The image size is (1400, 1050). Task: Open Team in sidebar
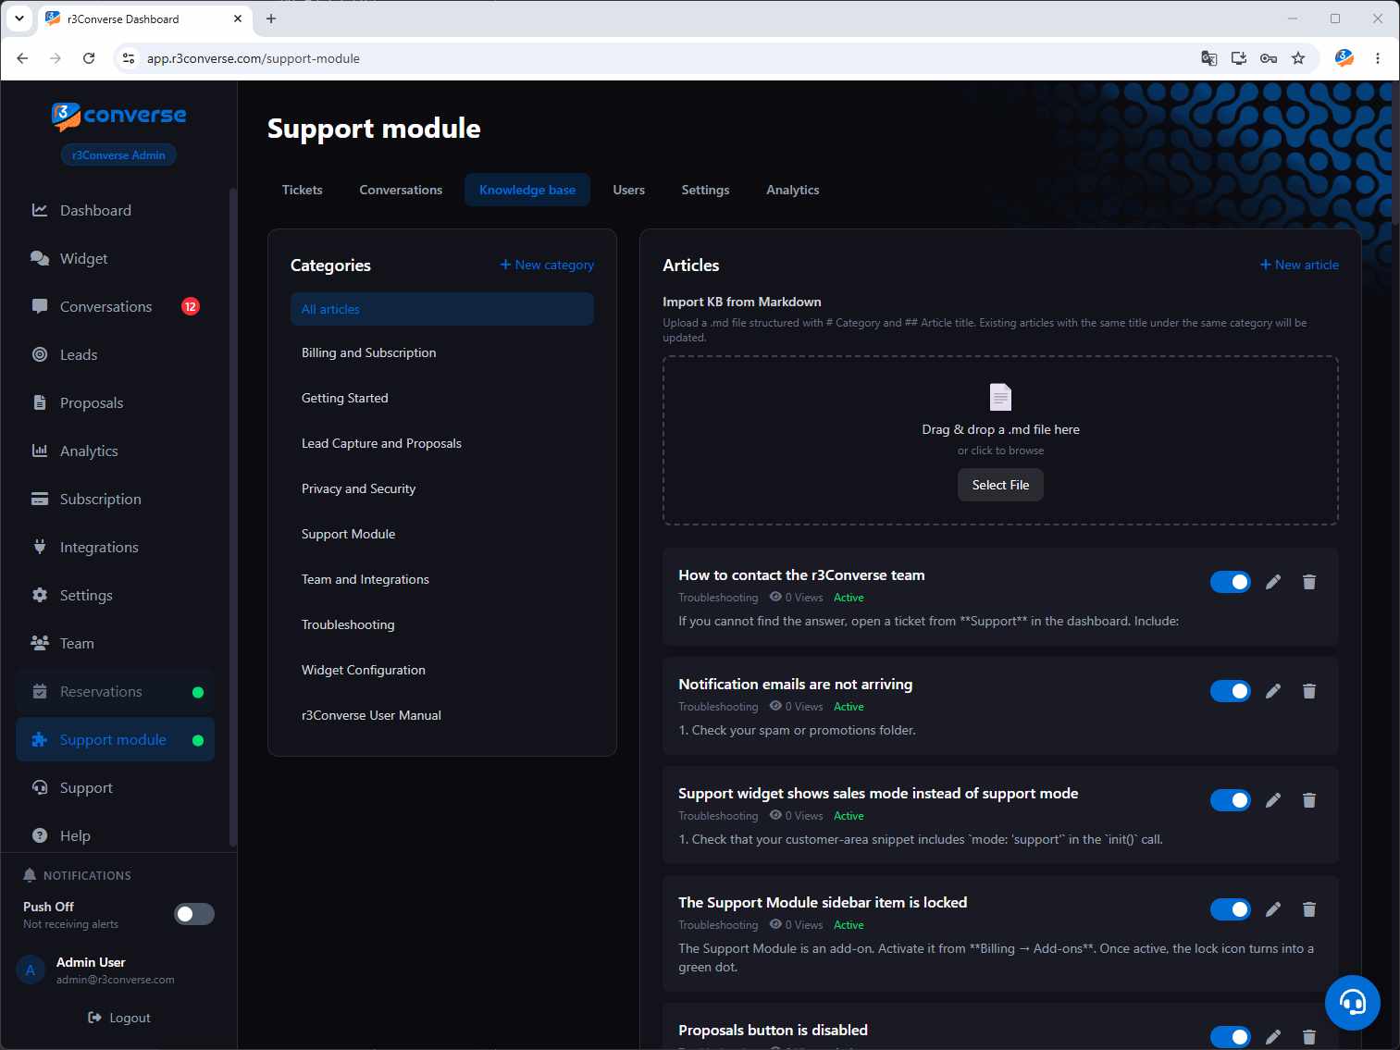pyautogui.click(x=115, y=643)
